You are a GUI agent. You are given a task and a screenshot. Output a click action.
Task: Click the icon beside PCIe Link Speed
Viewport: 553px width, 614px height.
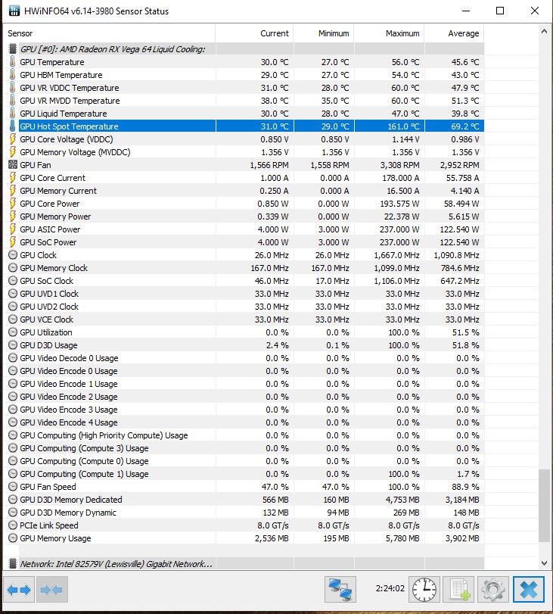[13, 525]
